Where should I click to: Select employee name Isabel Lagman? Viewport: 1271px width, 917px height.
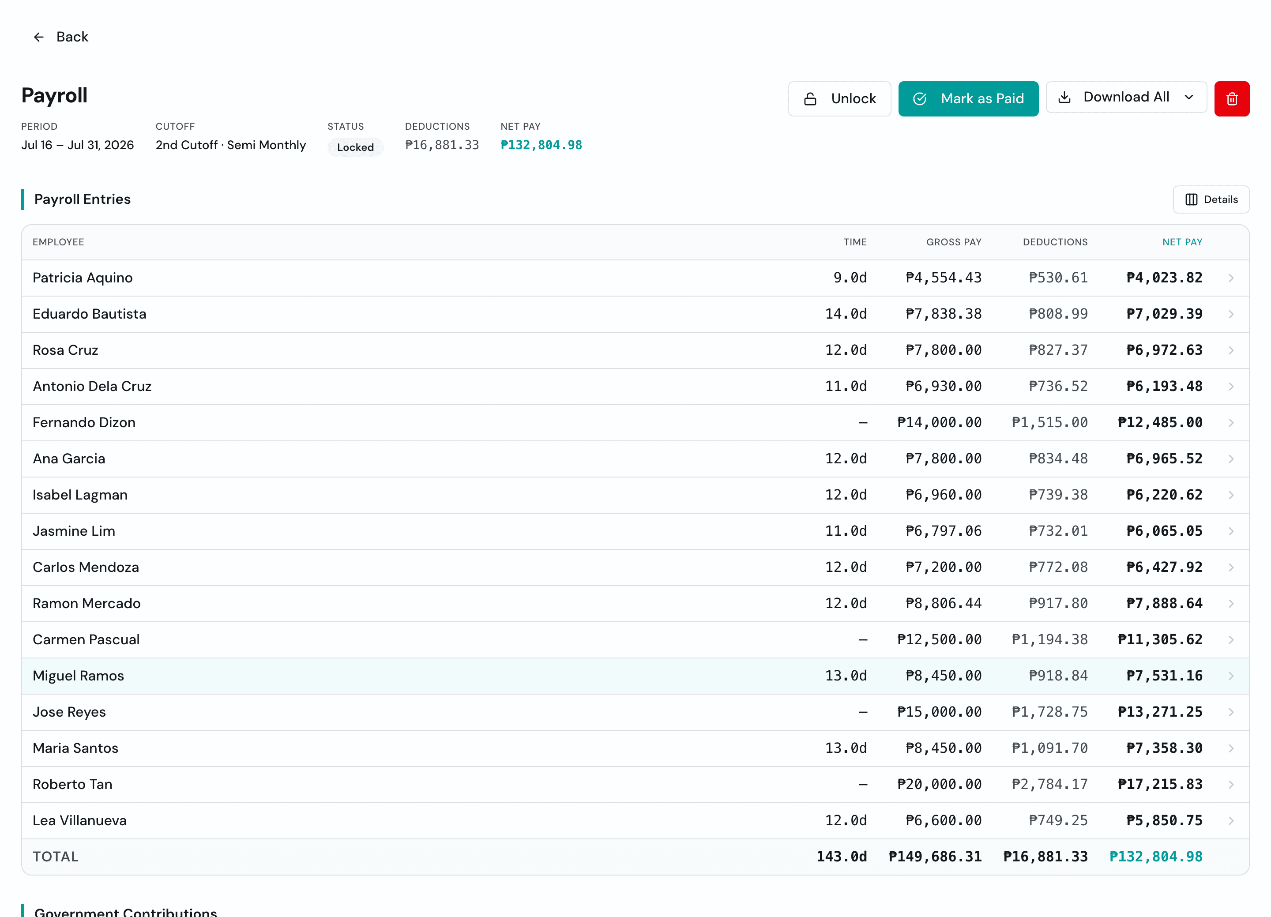coord(80,495)
